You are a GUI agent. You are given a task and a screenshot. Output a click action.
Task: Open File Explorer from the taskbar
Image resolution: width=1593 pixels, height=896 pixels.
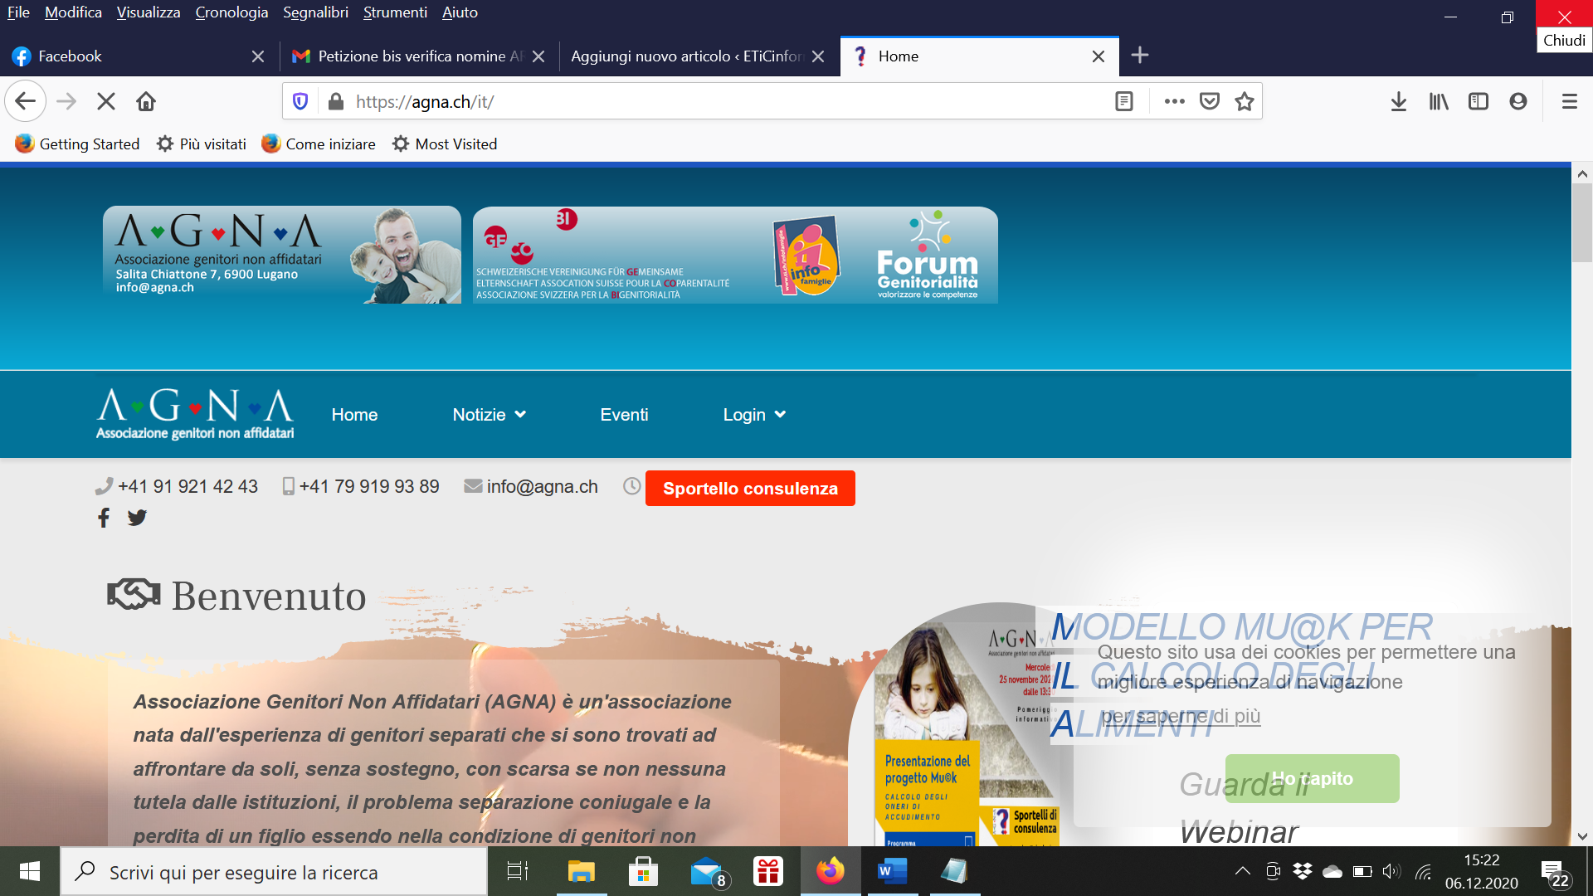(582, 871)
